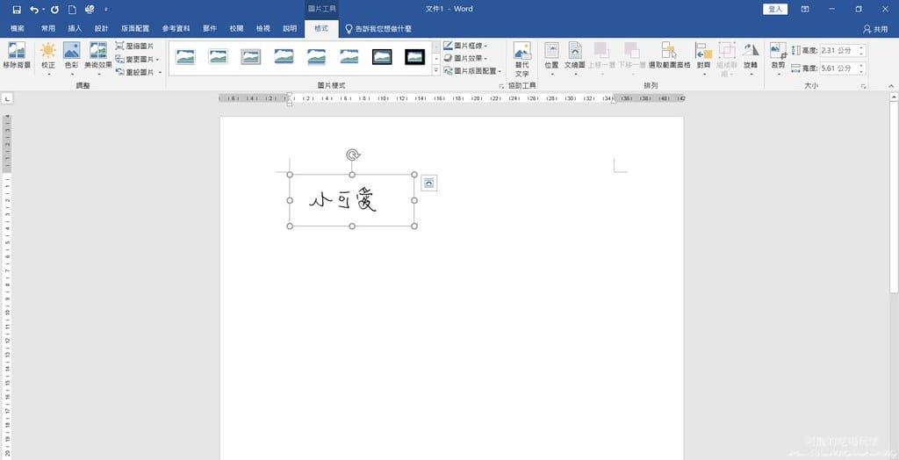The height and width of the screenshot is (460, 899).
Task: Open the 旋轉 rotate menu
Action: (x=751, y=59)
